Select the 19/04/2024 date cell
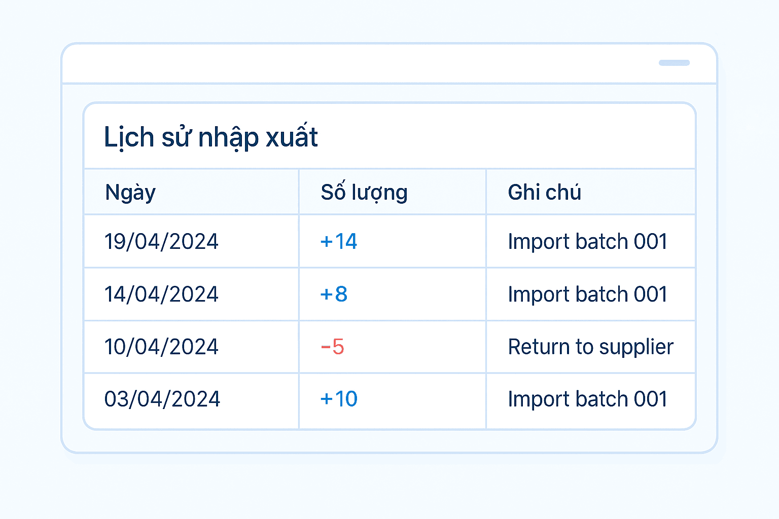The height and width of the screenshot is (519, 779). [x=161, y=241]
